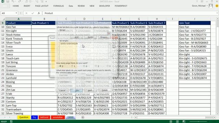
Task: Add a new sheet with plus icon
Action: (83, 118)
